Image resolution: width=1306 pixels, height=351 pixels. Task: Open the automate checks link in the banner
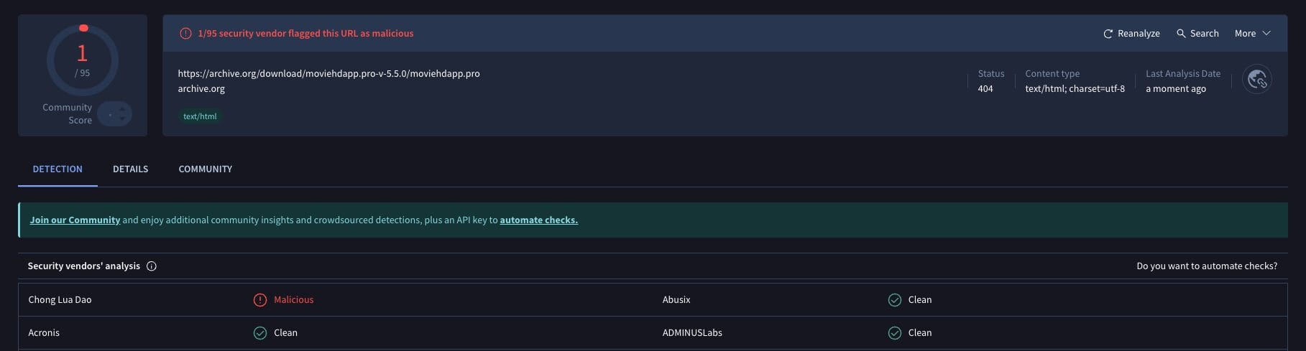coord(538,220)
